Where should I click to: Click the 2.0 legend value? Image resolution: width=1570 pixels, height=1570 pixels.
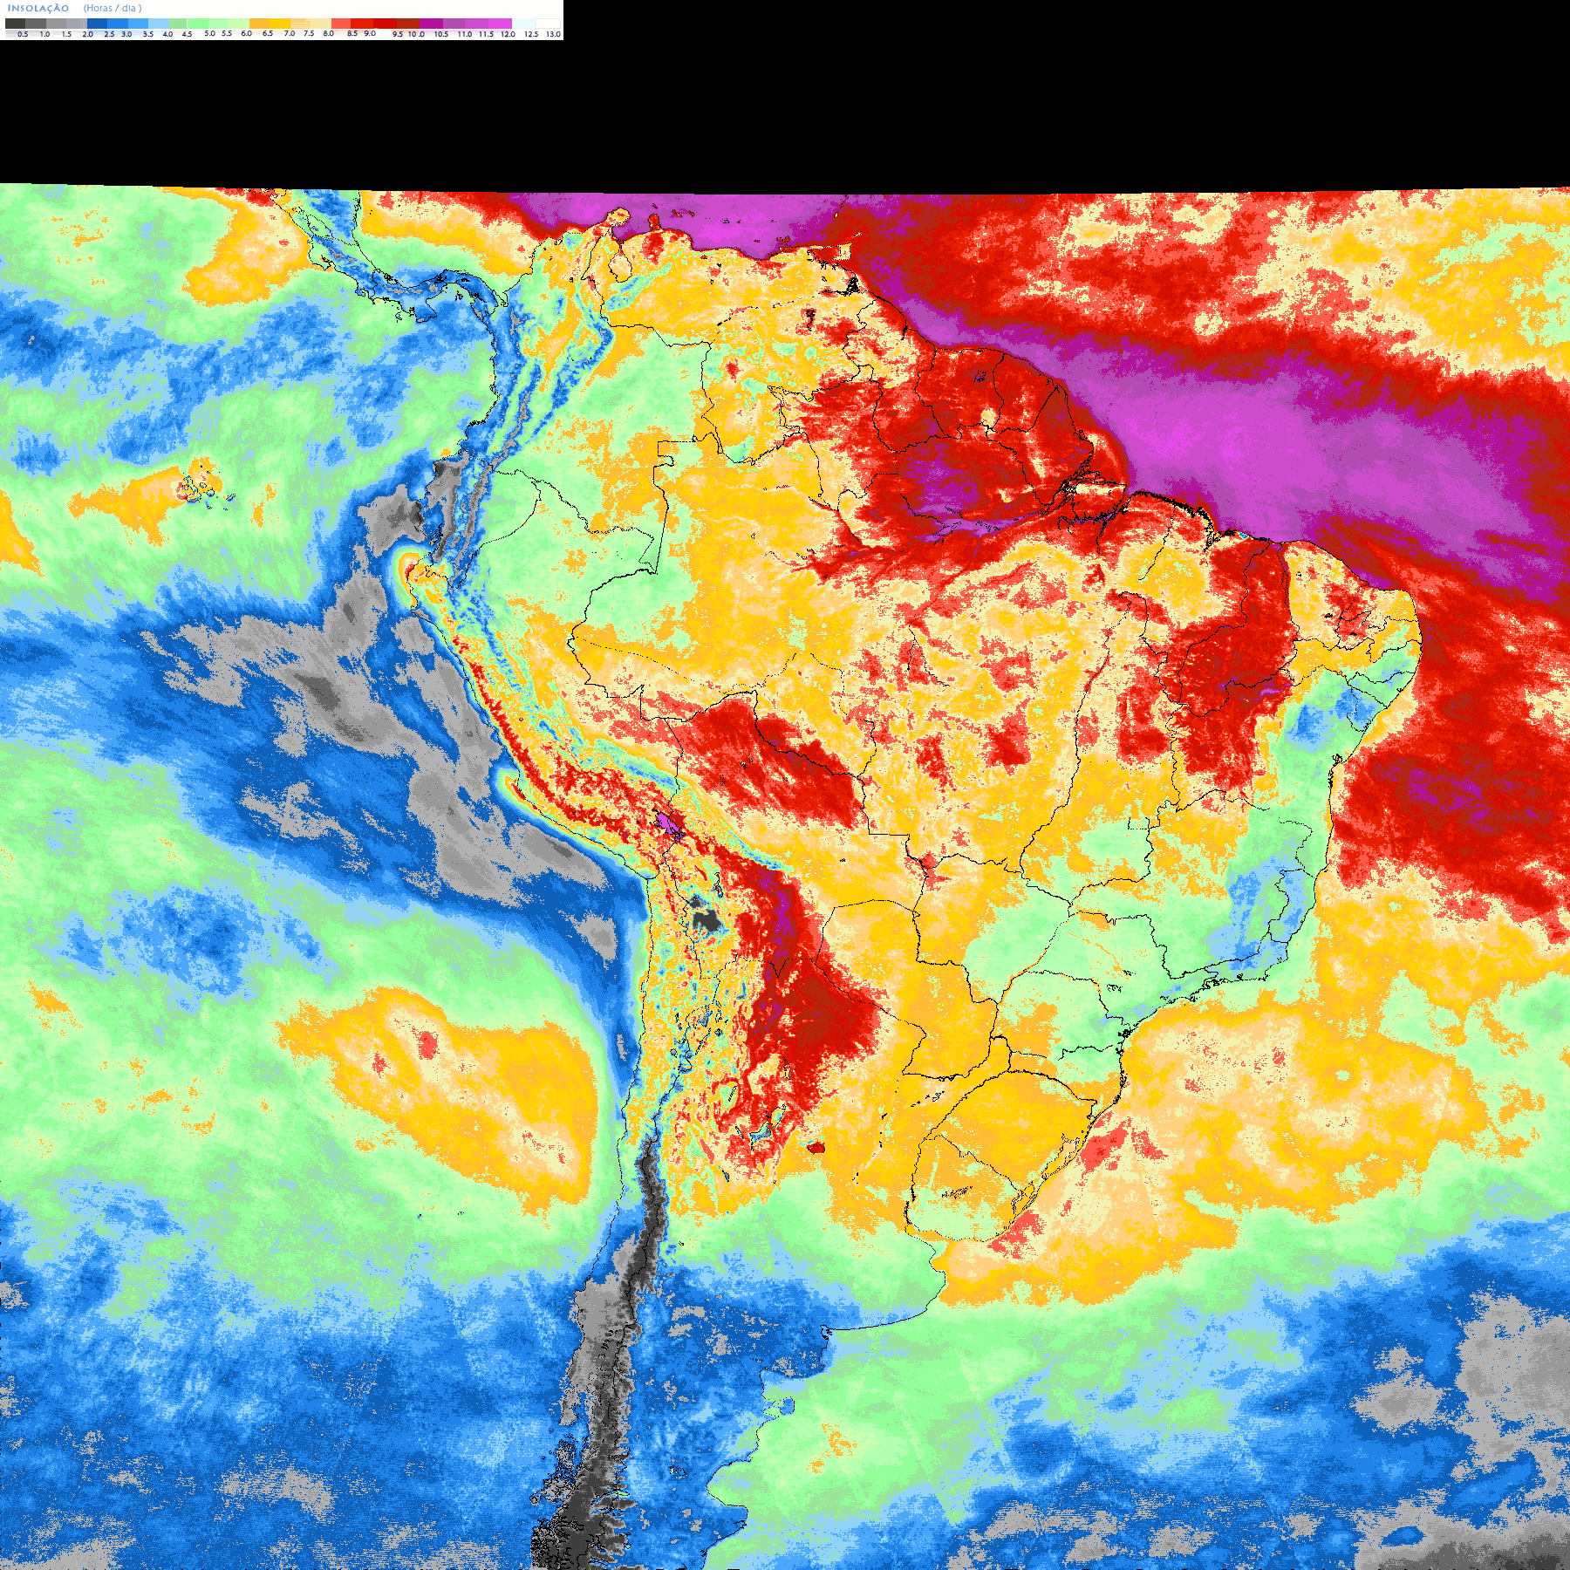(x=88, y=34)
